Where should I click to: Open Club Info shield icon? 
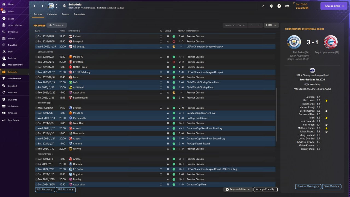click(4, 100)
